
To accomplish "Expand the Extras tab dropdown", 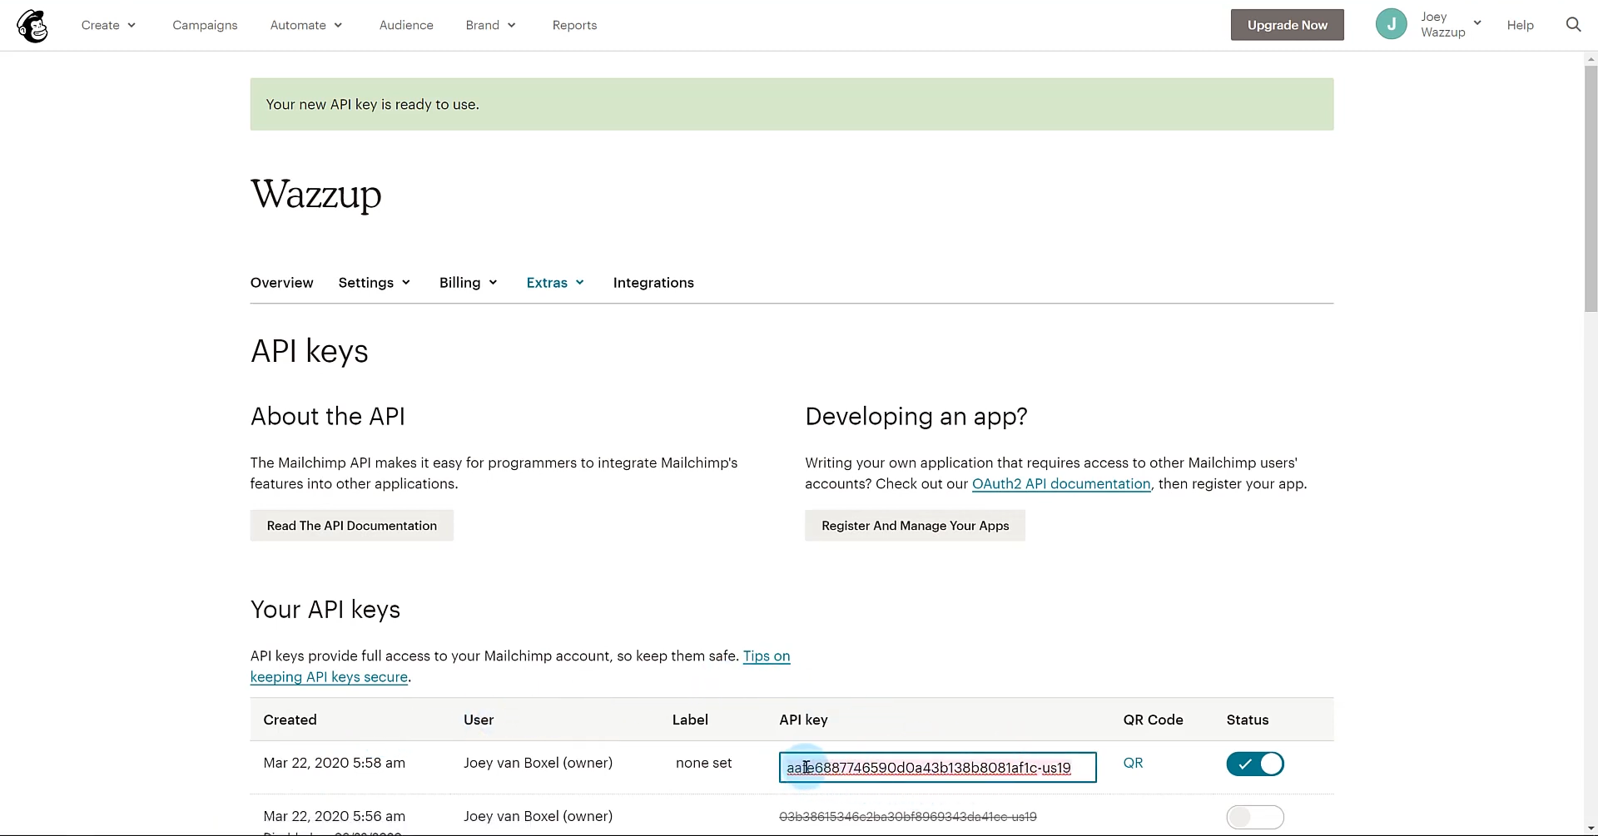I will (x=555, y=283).
